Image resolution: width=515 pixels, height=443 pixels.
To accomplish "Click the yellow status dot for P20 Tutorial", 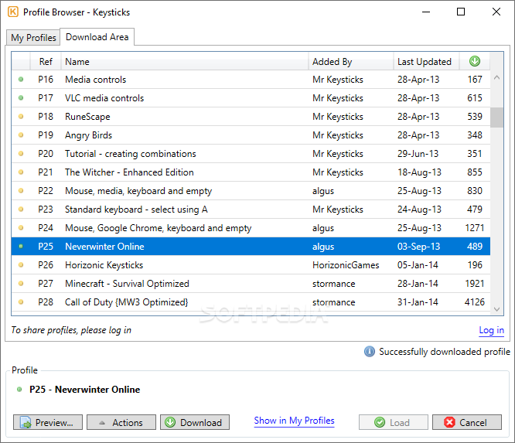I will click(21, 153).
